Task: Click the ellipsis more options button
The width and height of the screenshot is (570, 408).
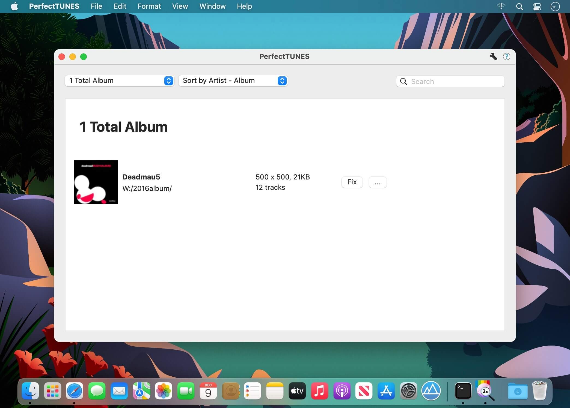Action: point(378,182)
